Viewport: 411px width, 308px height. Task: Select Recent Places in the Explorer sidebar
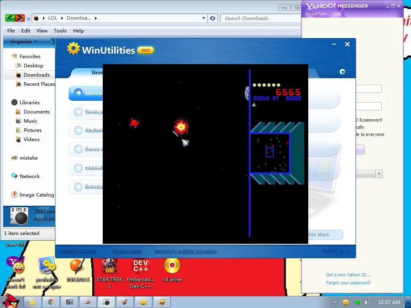[39, 84]
